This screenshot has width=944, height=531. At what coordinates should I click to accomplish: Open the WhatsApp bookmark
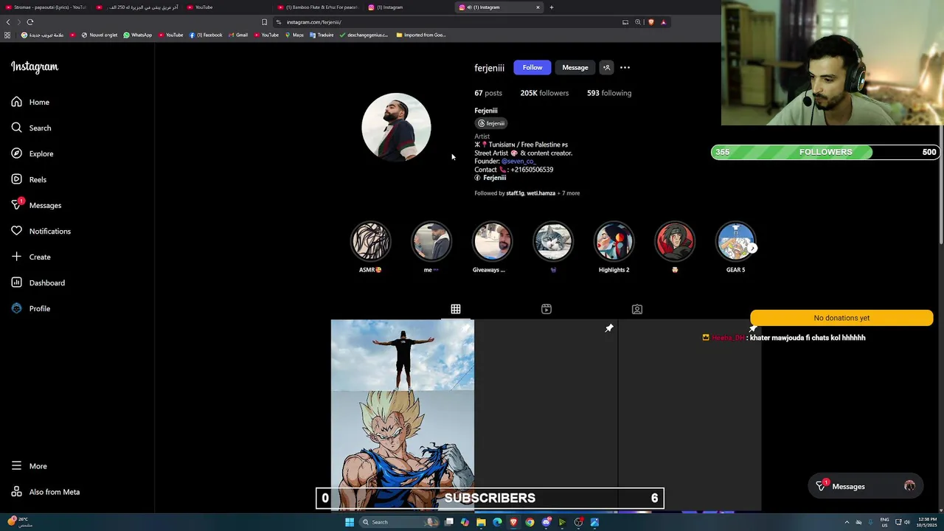click(x=137, y=35)
